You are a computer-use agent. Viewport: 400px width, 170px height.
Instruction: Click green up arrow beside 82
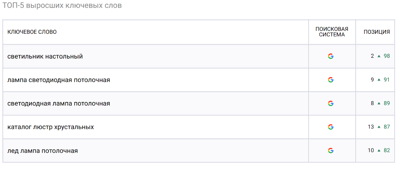coord(379,150)
